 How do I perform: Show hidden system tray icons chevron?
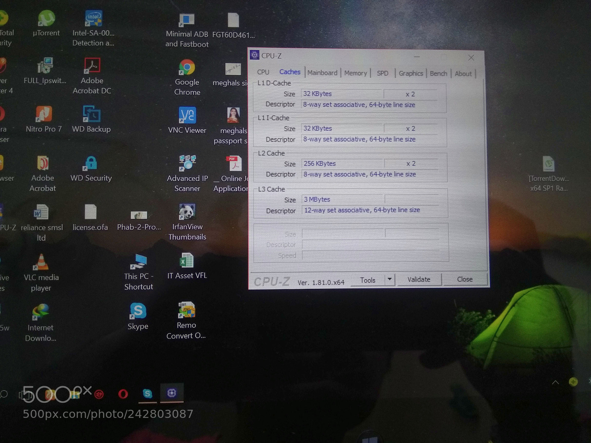point(555,382)
